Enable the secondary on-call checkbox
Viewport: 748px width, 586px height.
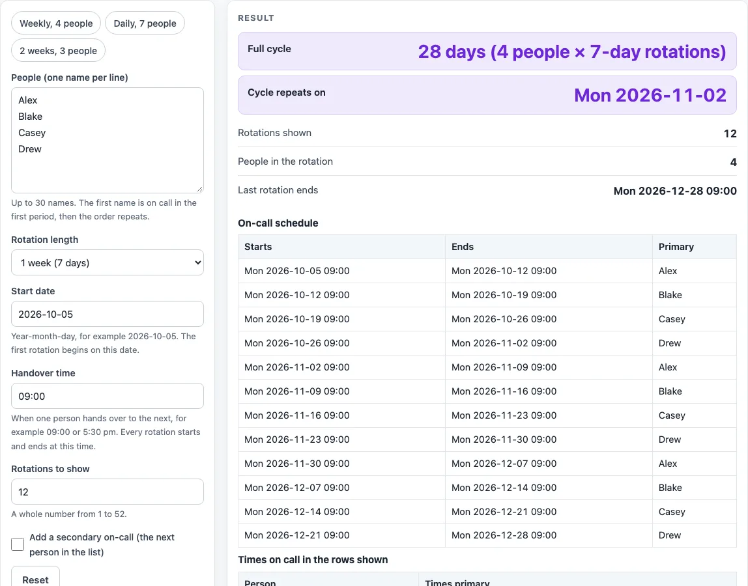coord(18,544)
